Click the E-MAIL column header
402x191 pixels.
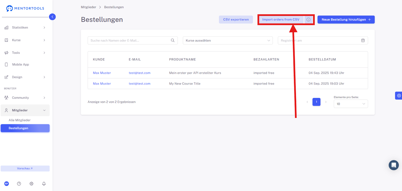[135, 59]
